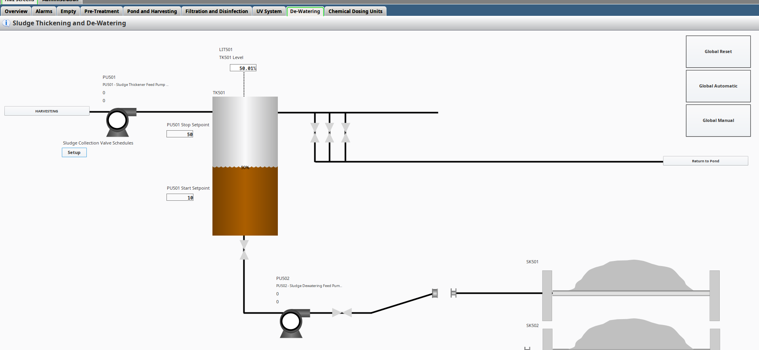Click the PU501 sludge thickener feed pump icon
The width and height of the screenshot is (759, 350).
tap(120, 122)
